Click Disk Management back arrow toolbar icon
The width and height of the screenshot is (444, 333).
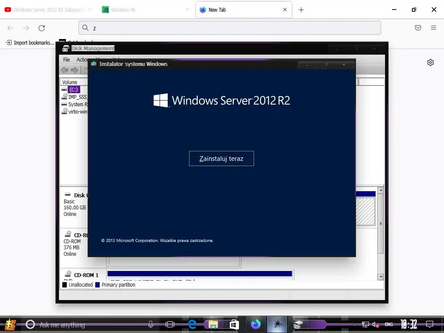tap(65, 70)
